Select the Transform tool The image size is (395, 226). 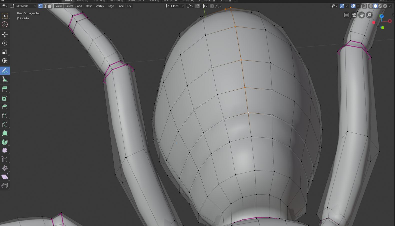click(x=5, y=61)
